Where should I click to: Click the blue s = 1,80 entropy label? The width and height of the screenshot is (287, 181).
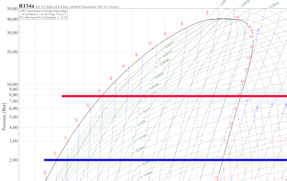[x=256, y=111]
